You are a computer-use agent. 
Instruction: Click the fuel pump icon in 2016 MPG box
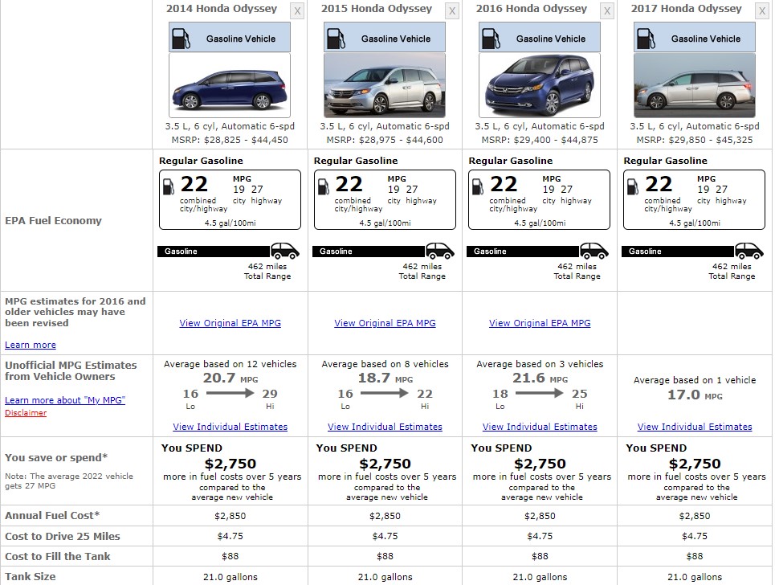pyautogui.click(x=478, y=187)
